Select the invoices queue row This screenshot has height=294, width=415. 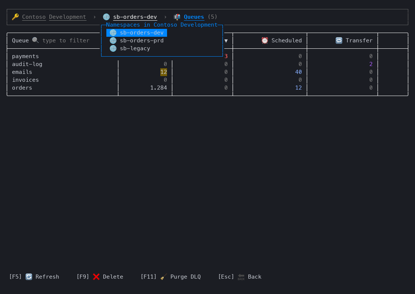click(207, 80)
